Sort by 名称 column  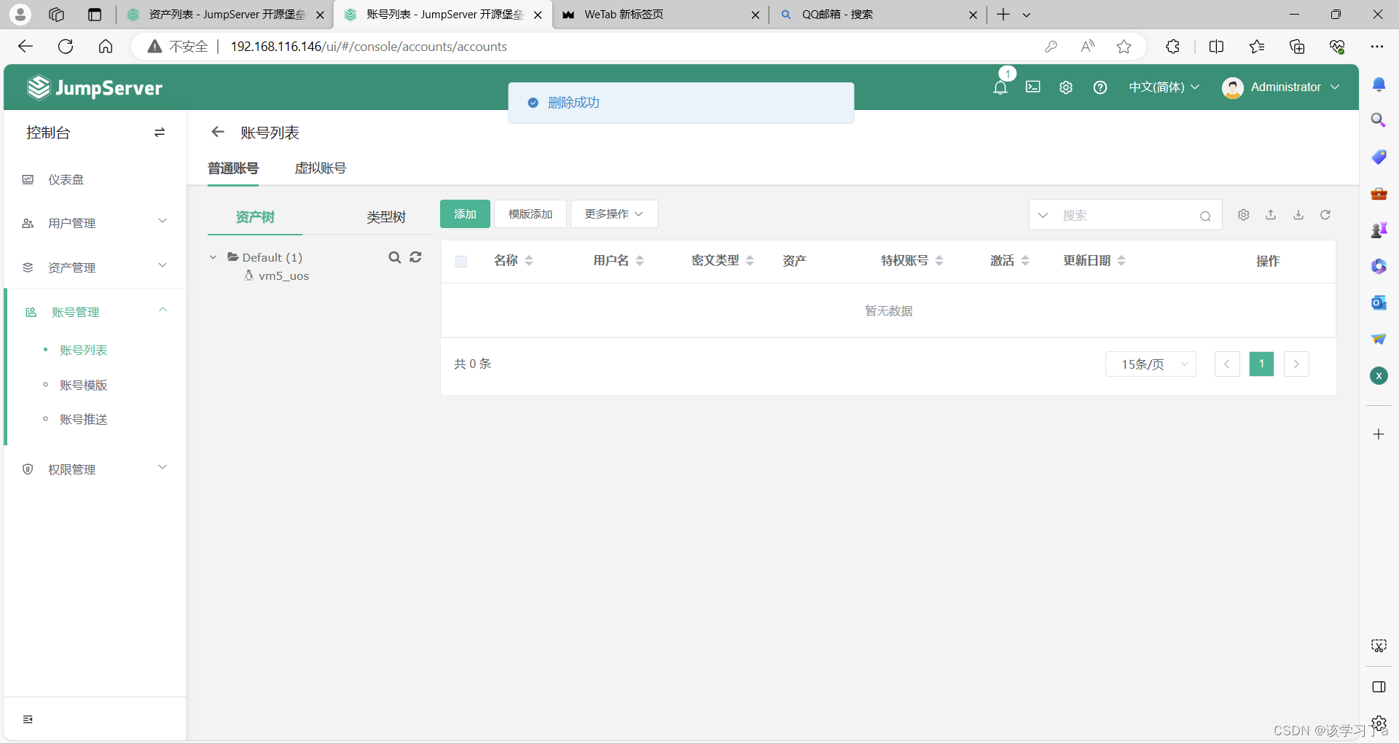529,261
